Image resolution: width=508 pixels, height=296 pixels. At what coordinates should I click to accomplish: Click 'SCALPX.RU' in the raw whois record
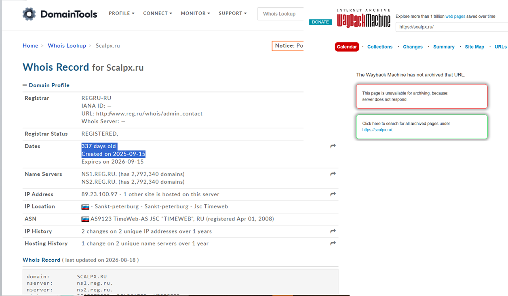point(92,277)
